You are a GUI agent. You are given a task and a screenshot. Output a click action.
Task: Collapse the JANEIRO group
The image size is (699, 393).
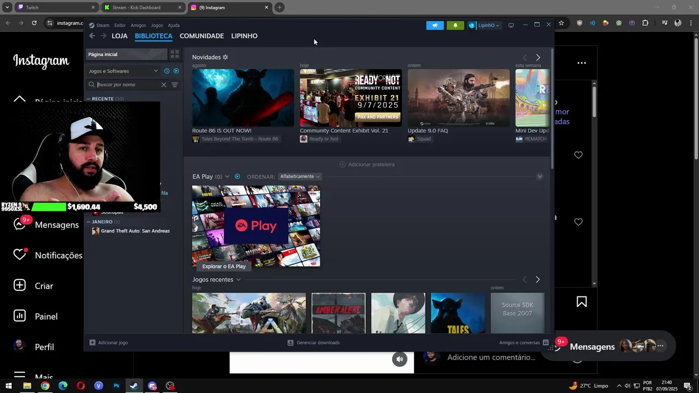tap(103, 222)
